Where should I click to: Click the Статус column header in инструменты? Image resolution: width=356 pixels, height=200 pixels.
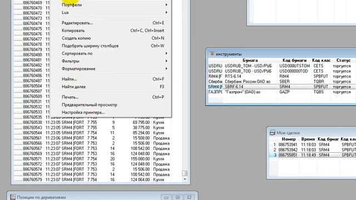[343, 61]
